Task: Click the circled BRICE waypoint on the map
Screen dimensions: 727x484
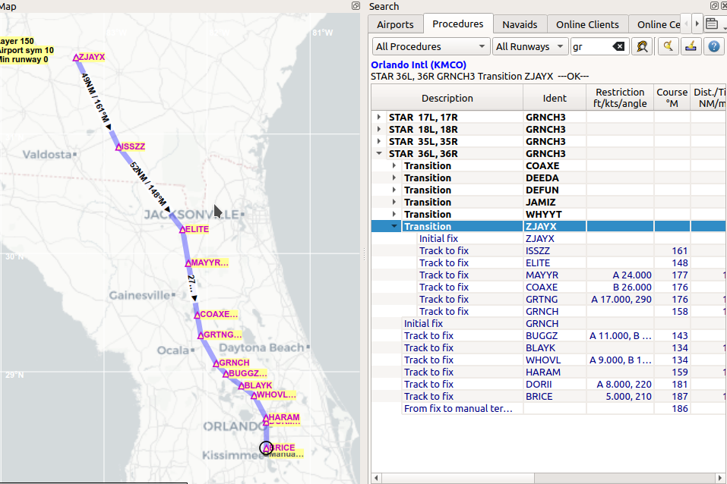Action: point(266,448)
